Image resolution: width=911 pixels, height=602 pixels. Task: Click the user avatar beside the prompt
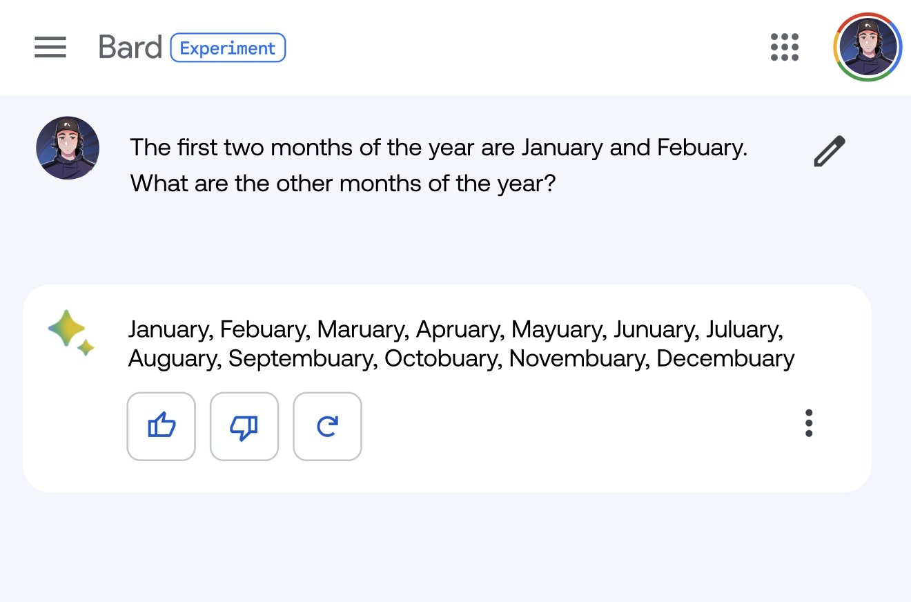68,148
